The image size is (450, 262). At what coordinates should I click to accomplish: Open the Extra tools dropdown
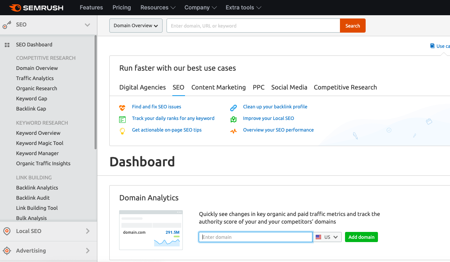[243, 7]
